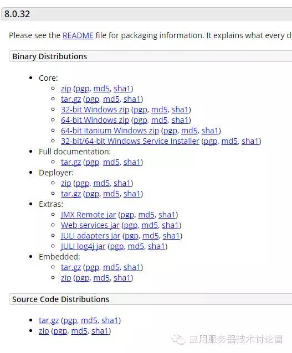Open pgp signature for Core zip
This screenshot has height=353, width=292.
tap(83, 89)
